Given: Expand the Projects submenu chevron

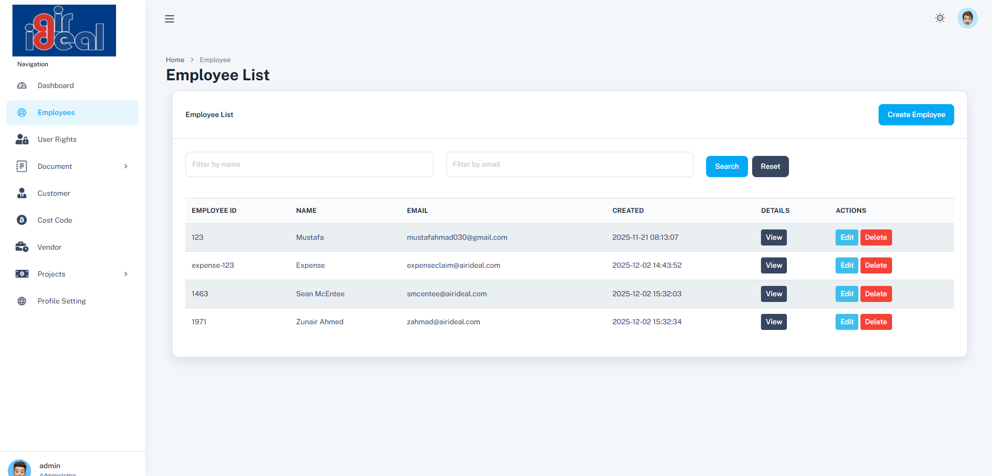Looking at the screenshot, I should [x=126, y=274].
